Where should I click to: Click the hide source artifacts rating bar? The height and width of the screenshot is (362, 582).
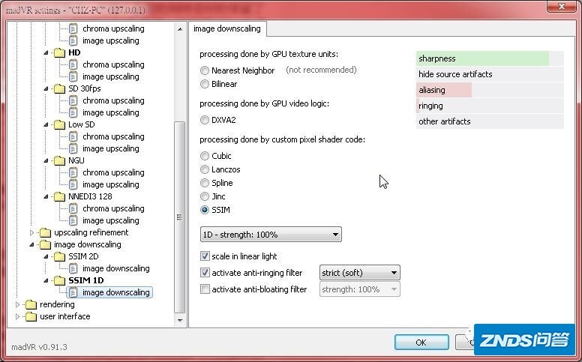[490, 74]
